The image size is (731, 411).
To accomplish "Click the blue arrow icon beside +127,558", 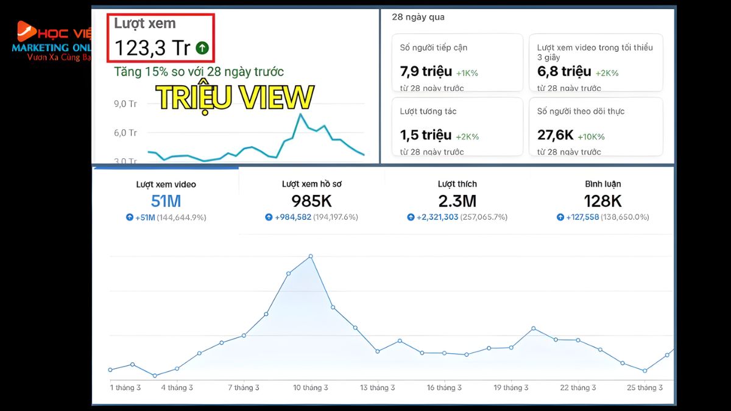I will pyautogui.click(x=560, y=217).
